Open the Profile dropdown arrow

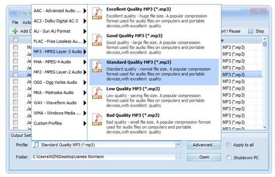point(178,145)
